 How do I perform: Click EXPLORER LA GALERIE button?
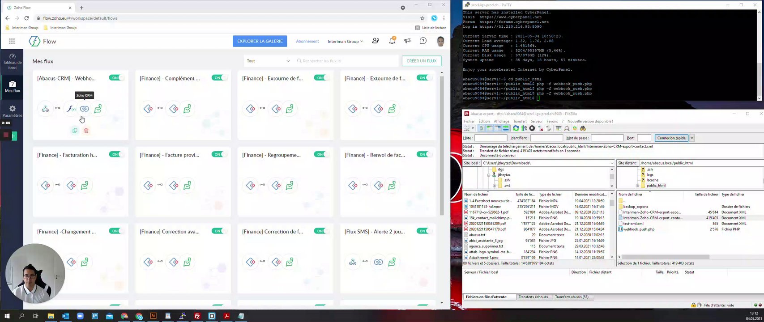click(x=260, y=41)
